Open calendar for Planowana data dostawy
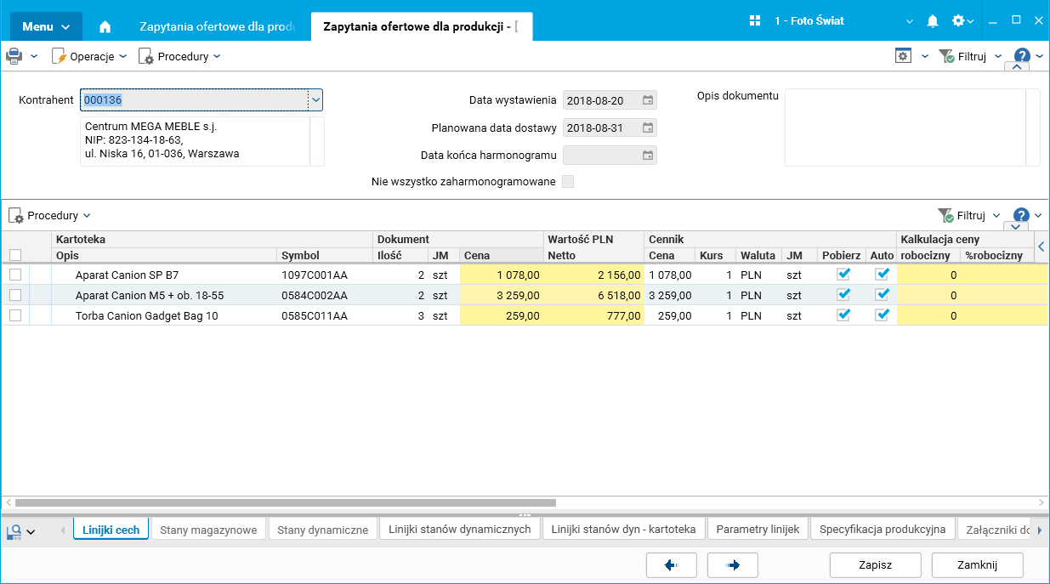1050x584 pixels. point(648,128)
